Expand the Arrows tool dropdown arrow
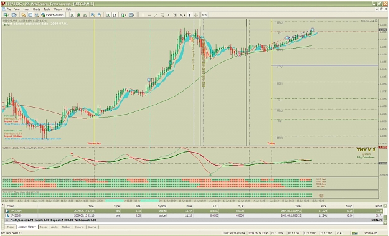 (185, 15)
